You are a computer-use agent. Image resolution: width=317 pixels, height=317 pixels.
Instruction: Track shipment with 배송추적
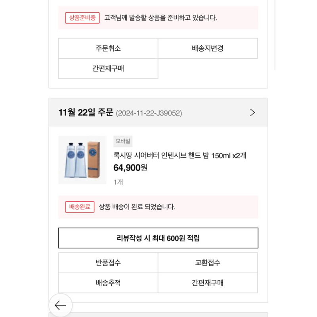pyautogui.click(x=108, y=283)
